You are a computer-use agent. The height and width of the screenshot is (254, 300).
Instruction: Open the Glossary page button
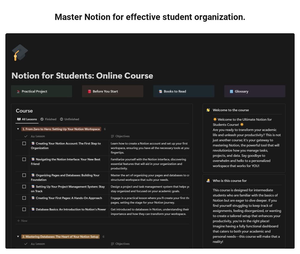coord(255,91)
